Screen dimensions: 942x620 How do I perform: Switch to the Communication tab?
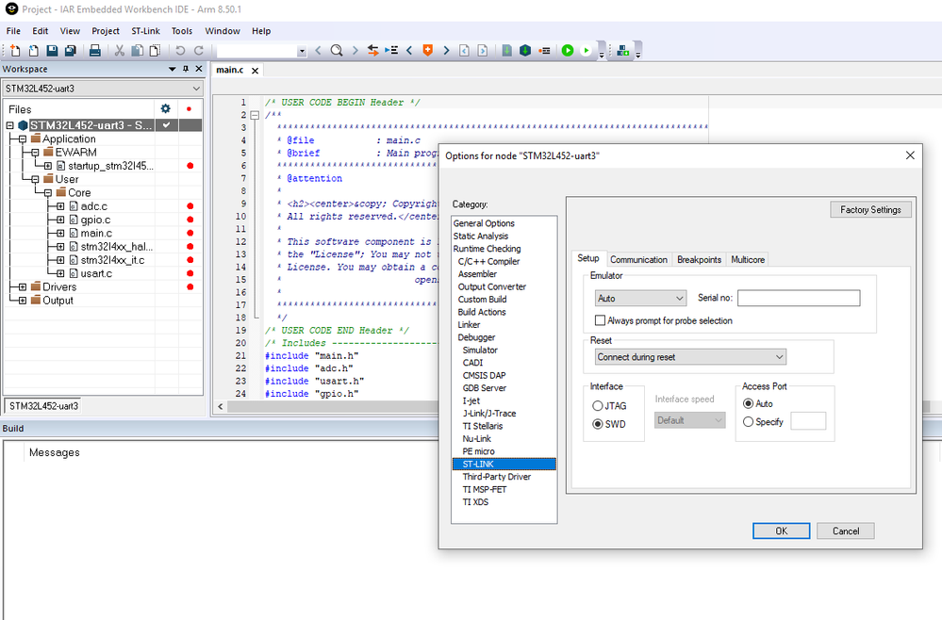638,260
